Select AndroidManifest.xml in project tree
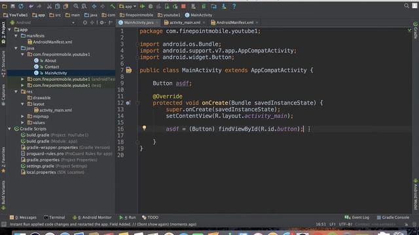419x235 pixels. [x=50, y=42]
